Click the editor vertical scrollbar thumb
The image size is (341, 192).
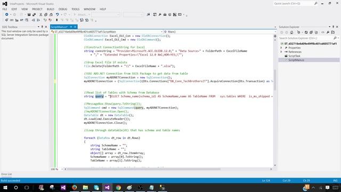pyautogui.click(x=275, y=79)
